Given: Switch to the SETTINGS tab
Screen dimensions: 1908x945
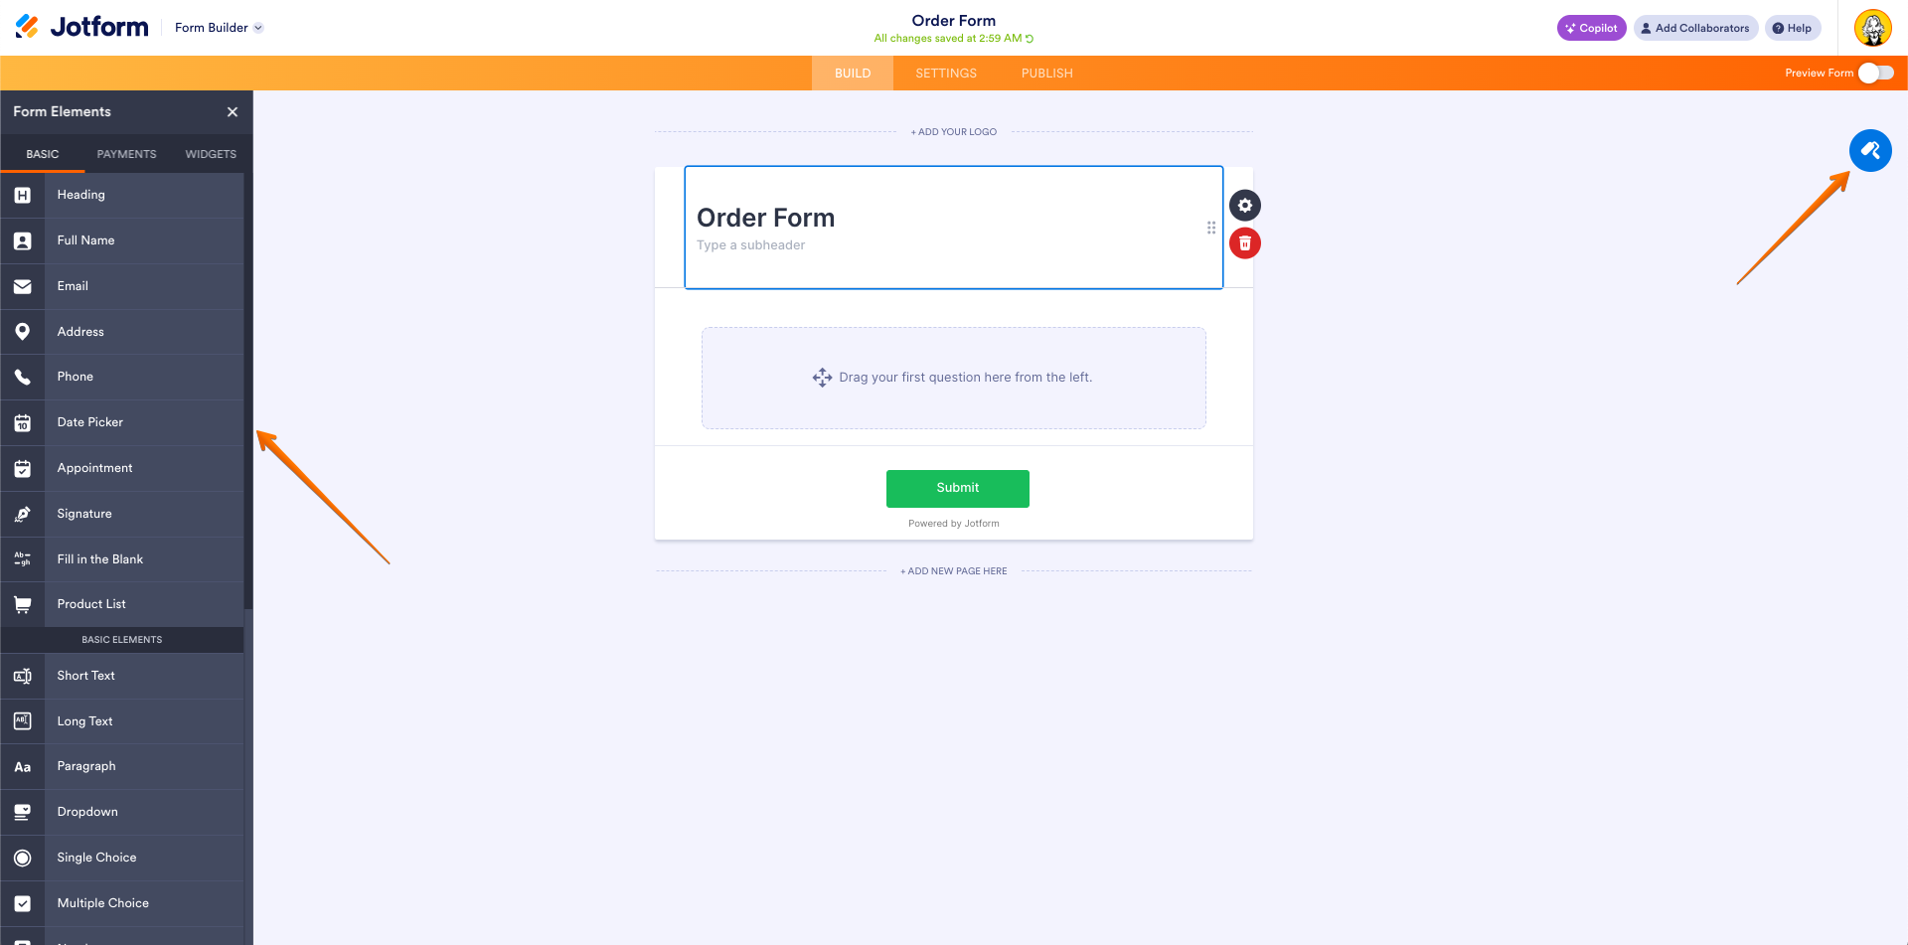Looking at the screenshot, I should [x=946, y=74].
